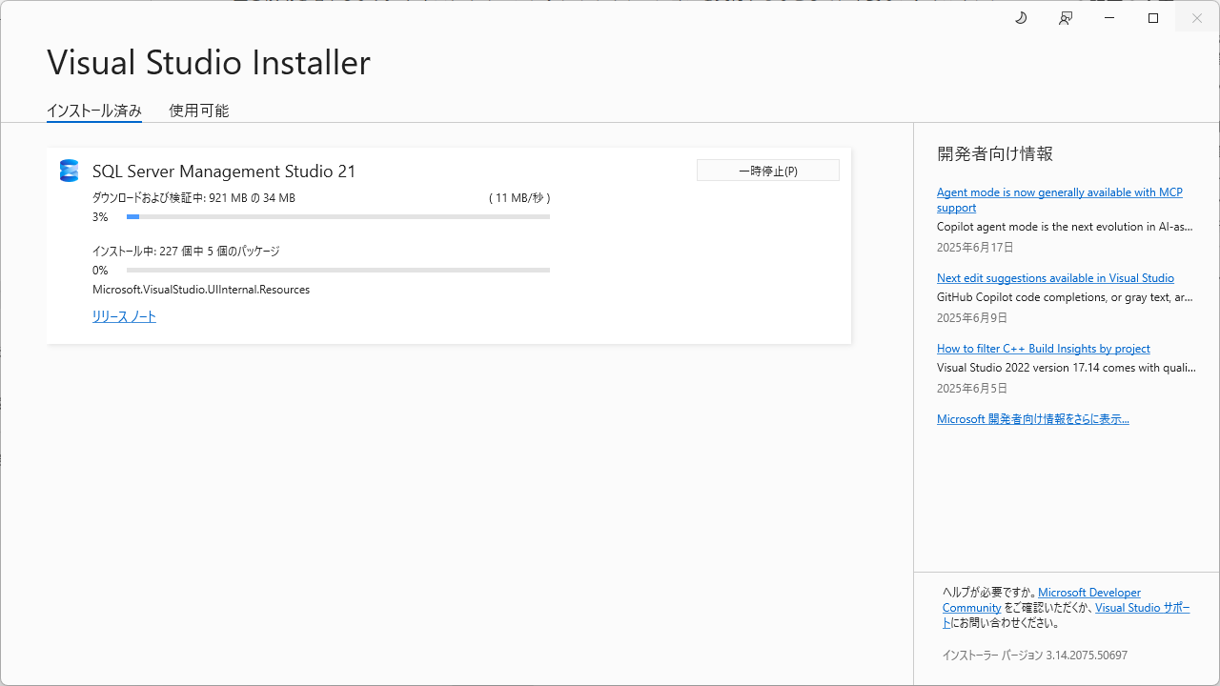
Task: Close the Visual Studio Installer window
Action: pos(1197,18)
